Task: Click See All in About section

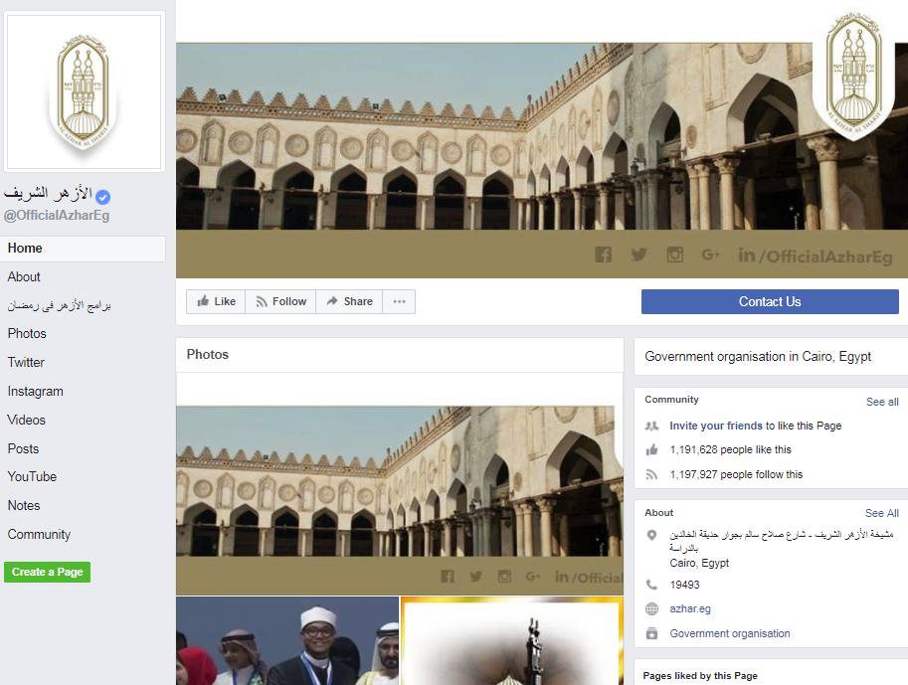Action: coord(882,513)
